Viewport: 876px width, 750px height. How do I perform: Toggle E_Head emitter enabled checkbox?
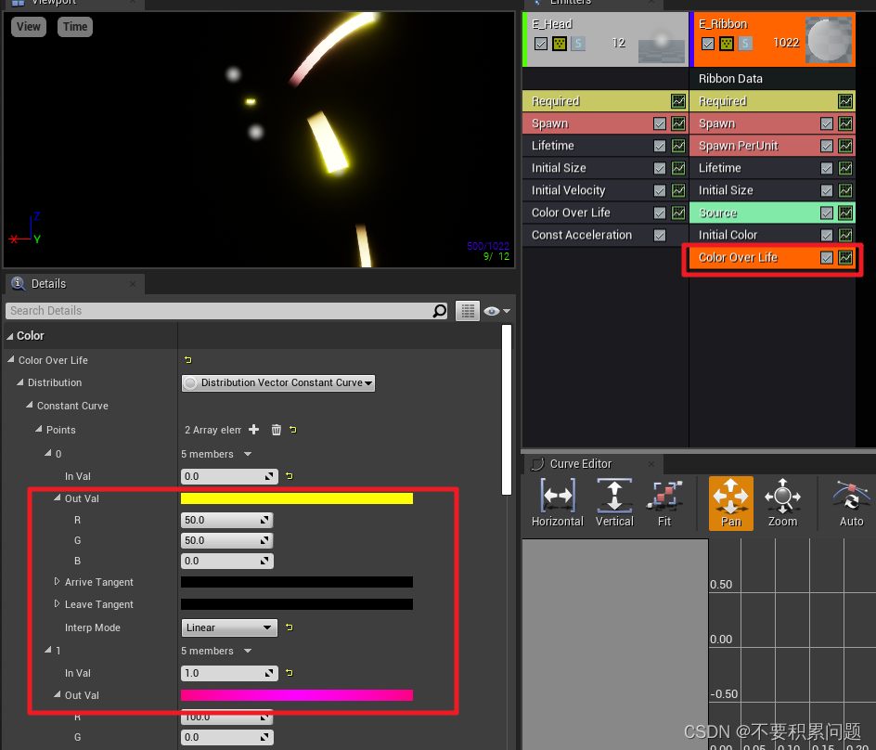click(540, 43)
